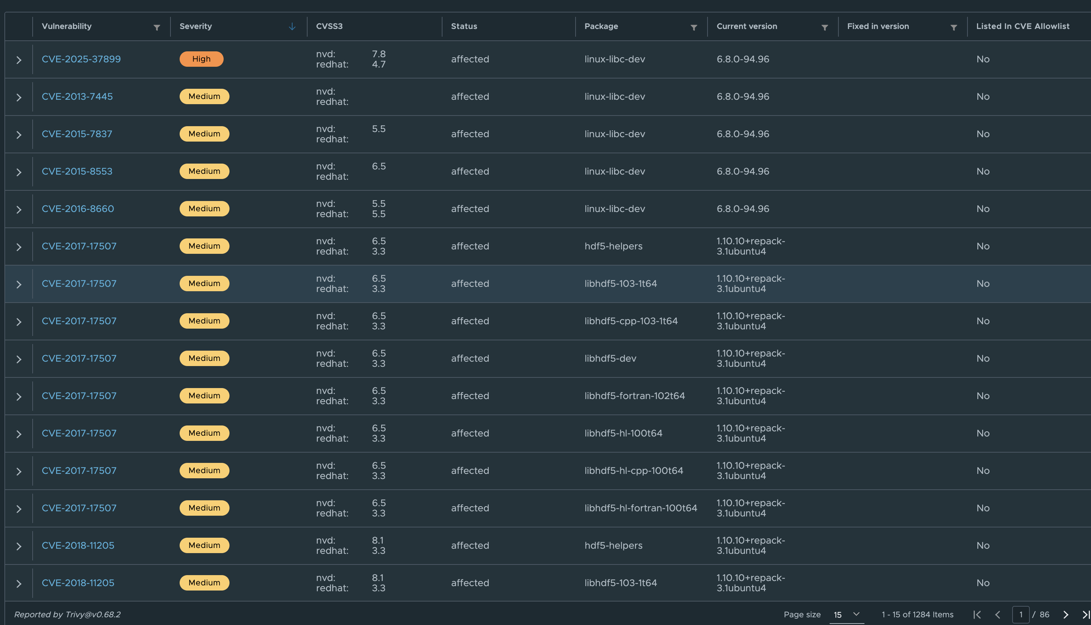
Task: Jump to the first page icon
Action: 977,615
